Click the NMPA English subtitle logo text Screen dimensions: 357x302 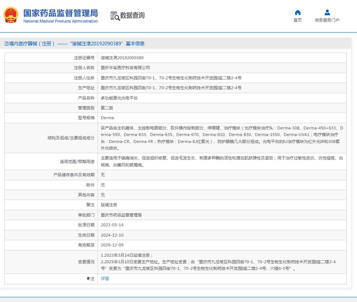pyautogui.click(x=61, y=21)
